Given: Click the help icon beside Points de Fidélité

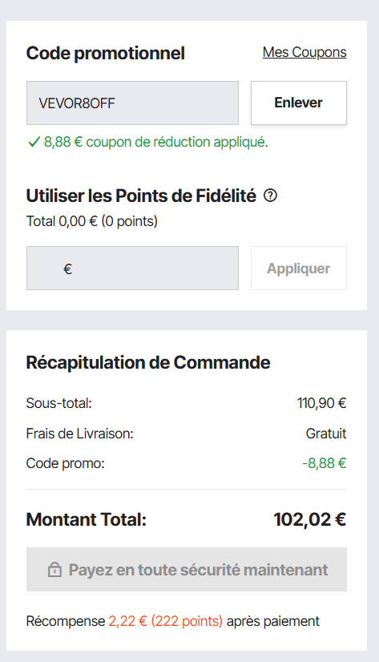Looking at the screenshot, I should click(270, 196).
